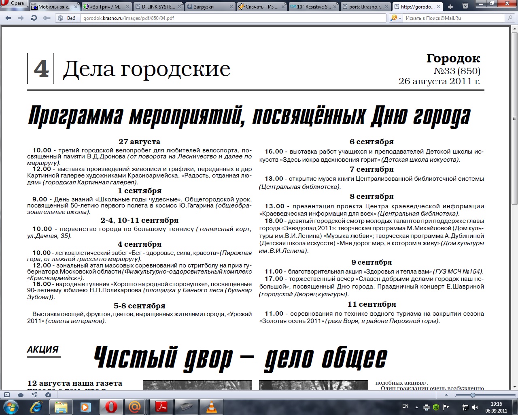Go forward with the Forward arrow
This screenshot has width=518, height=415.
tap(21, 18)
